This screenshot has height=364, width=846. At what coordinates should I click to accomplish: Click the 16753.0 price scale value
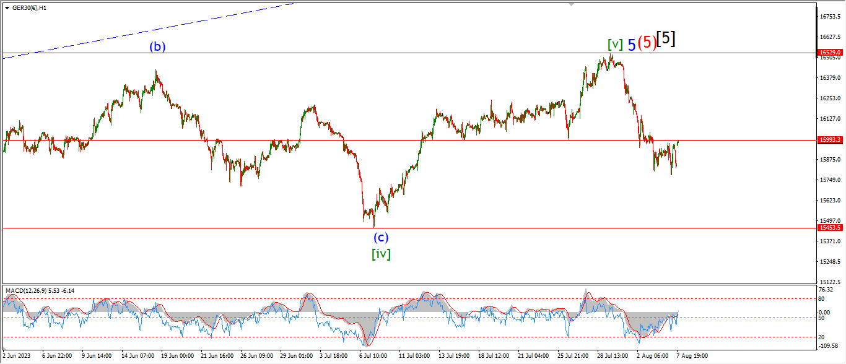point(829,16)
